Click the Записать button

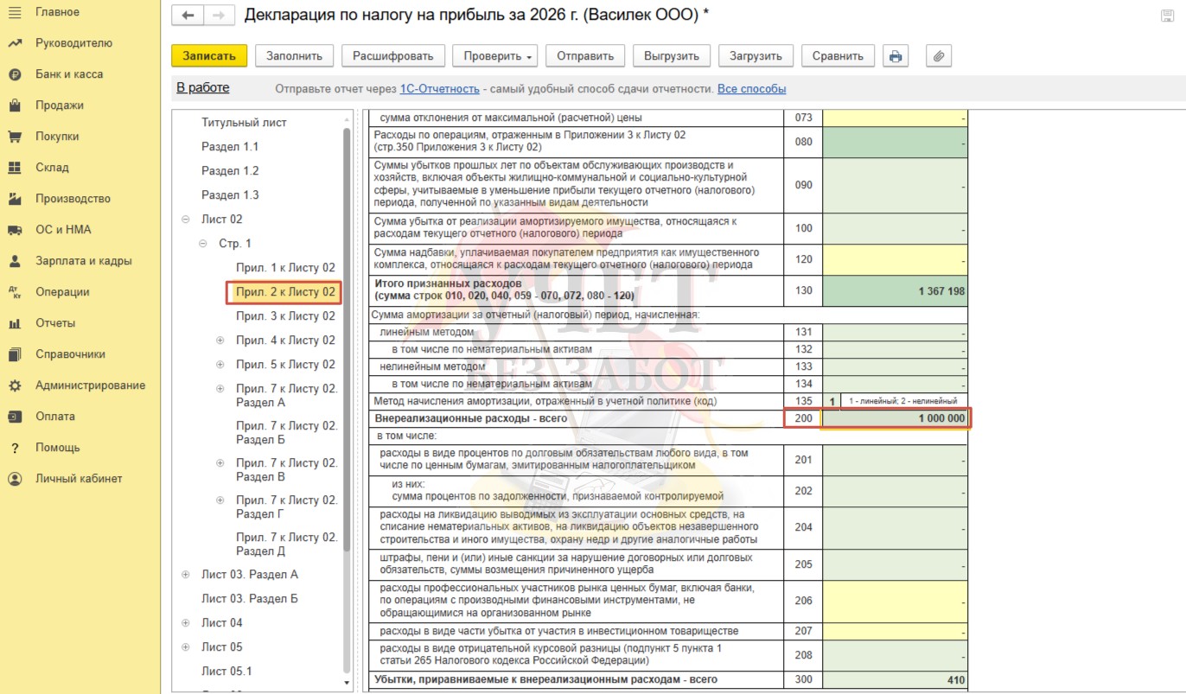(209, 56)
